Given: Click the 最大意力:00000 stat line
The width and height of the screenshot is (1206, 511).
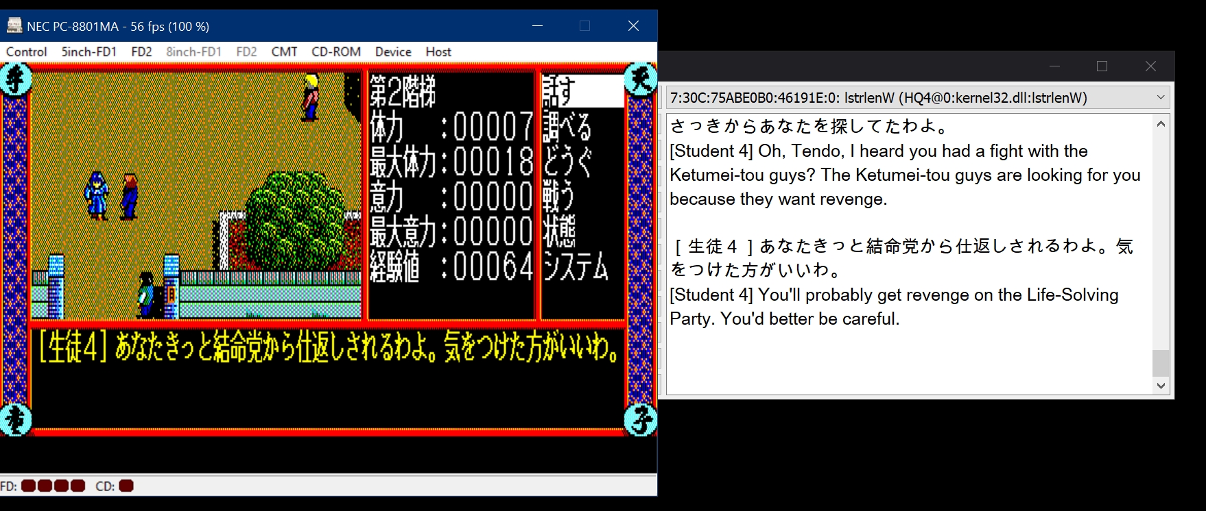Looking at the screenshot, I should click(x=451, y=232).
